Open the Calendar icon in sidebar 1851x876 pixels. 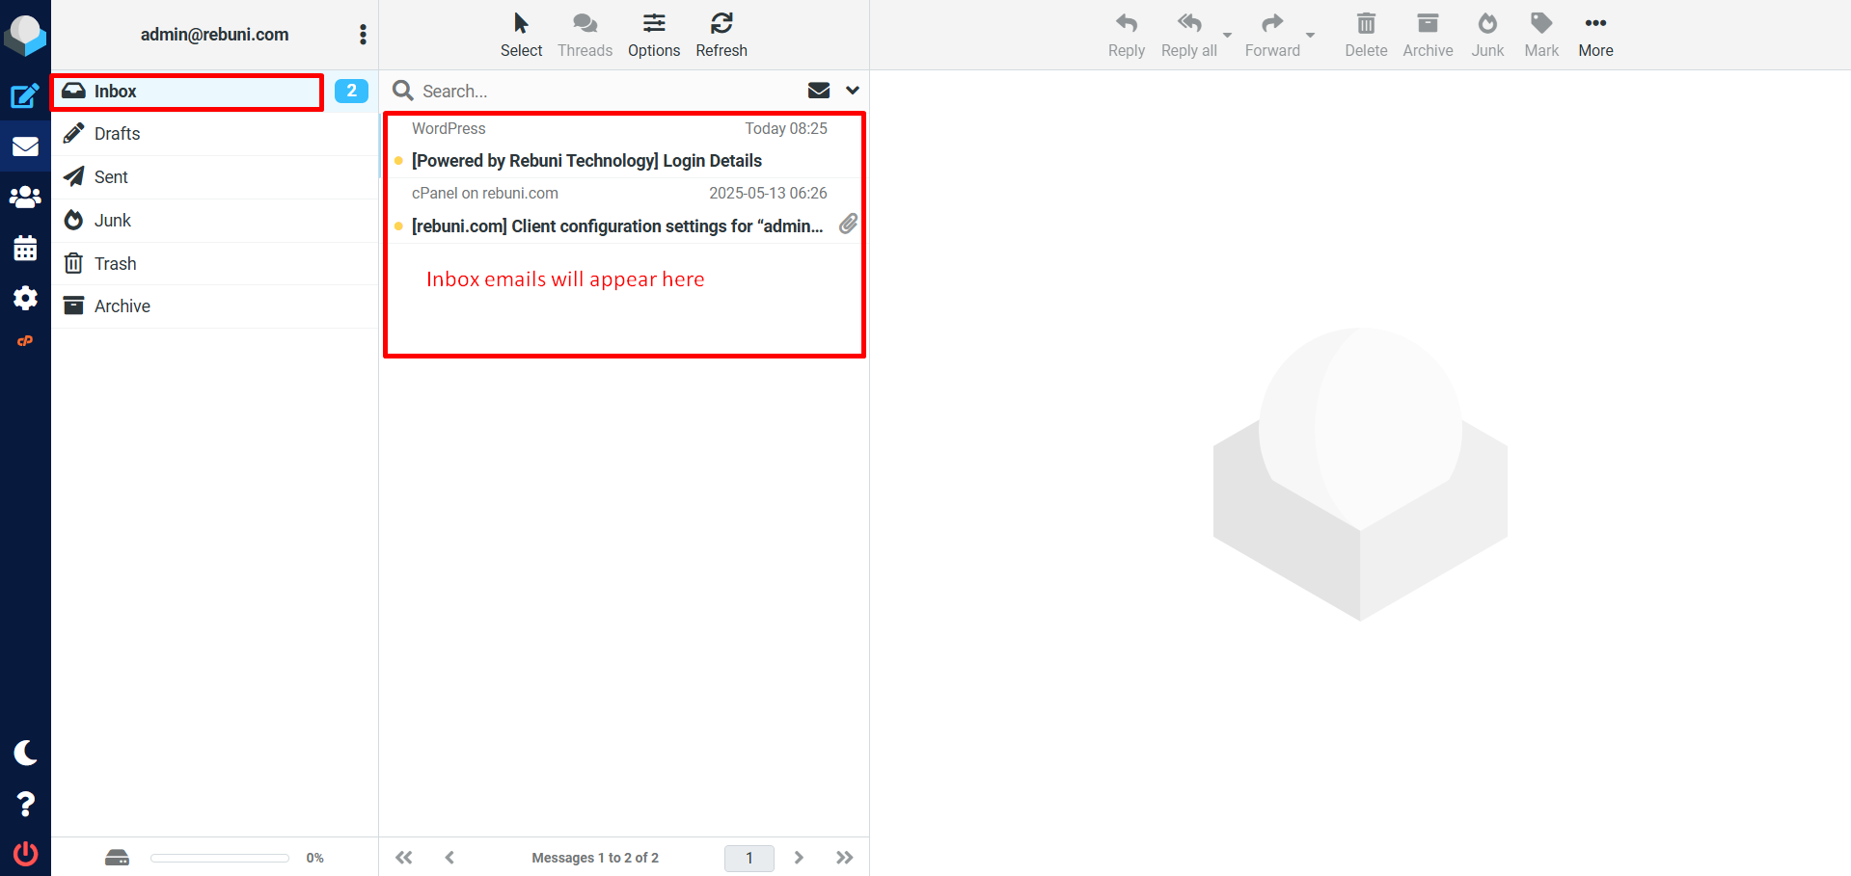click(x=25, y=249)
